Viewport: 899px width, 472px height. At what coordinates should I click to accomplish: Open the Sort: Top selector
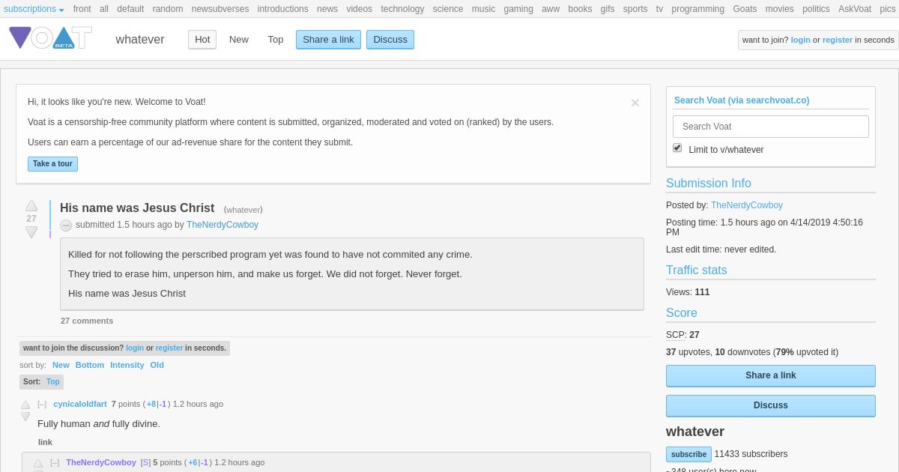41,382
